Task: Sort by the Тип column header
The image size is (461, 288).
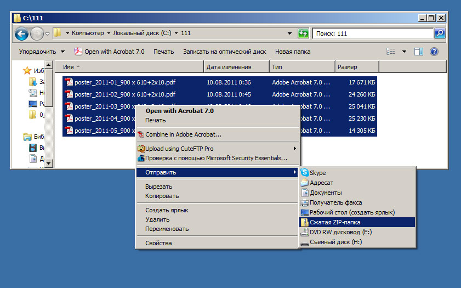Action: pos(302,67)
